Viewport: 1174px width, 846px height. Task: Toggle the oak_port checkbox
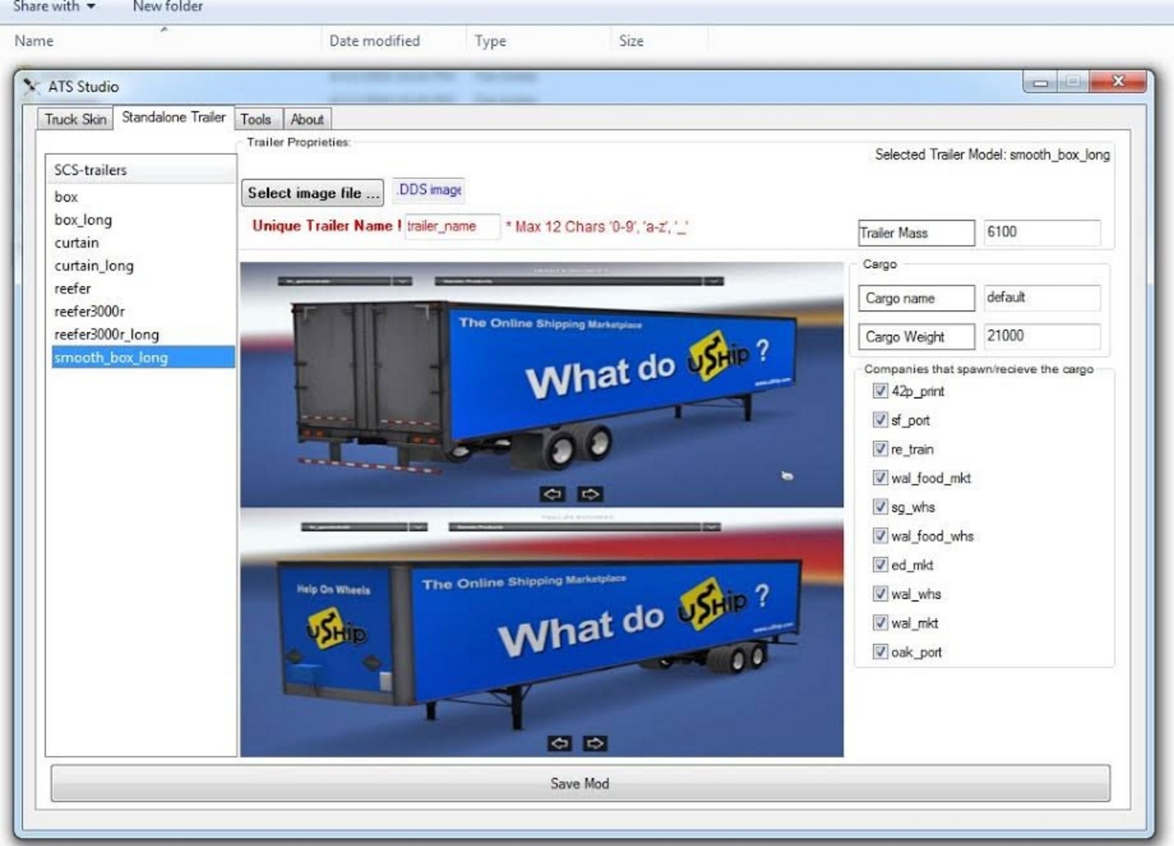pyautogui.click(x=880, y=652)
